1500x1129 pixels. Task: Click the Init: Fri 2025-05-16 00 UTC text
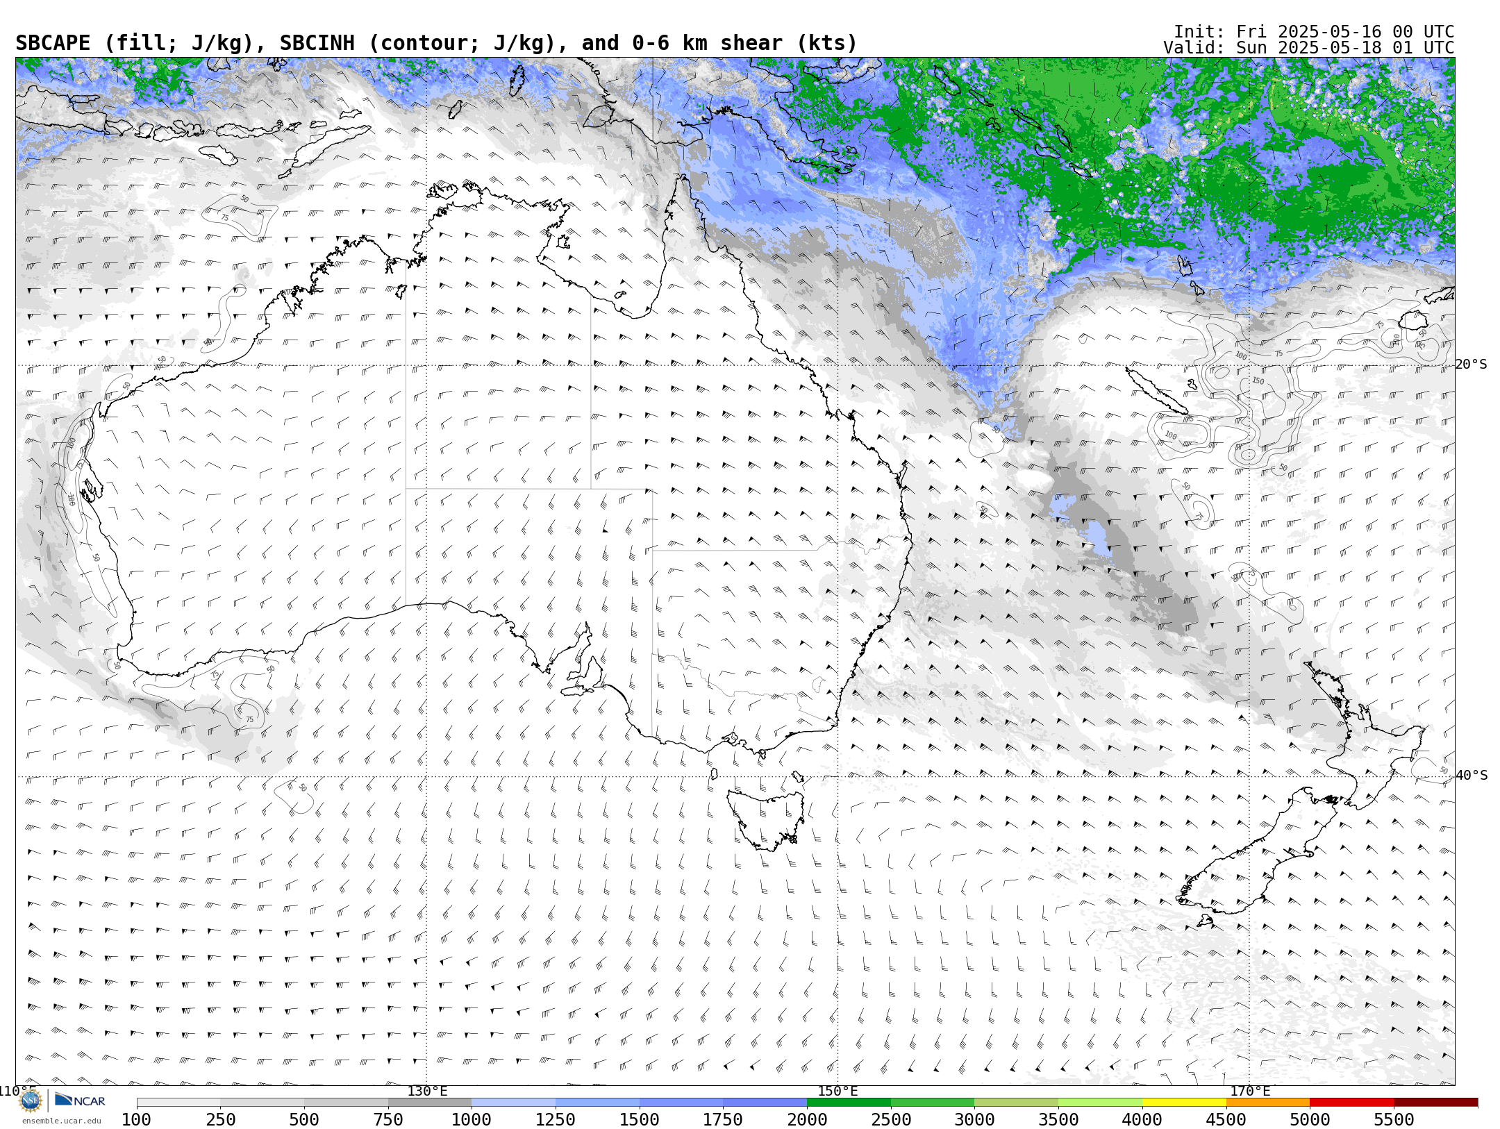1314,32
